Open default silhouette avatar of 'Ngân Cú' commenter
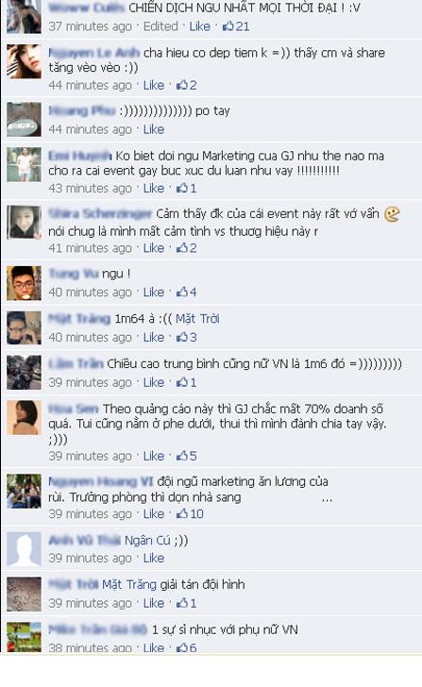The width and height of the screenshot is (422, 687). pos(25,549)
